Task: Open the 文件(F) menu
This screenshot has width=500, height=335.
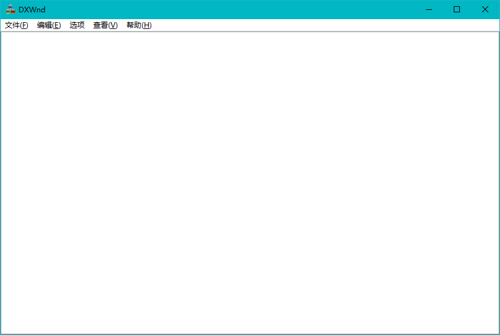Action: (16, 25)
